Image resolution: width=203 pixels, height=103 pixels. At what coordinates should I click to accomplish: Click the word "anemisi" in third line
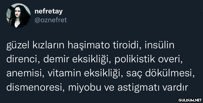(x=24, y=73)
